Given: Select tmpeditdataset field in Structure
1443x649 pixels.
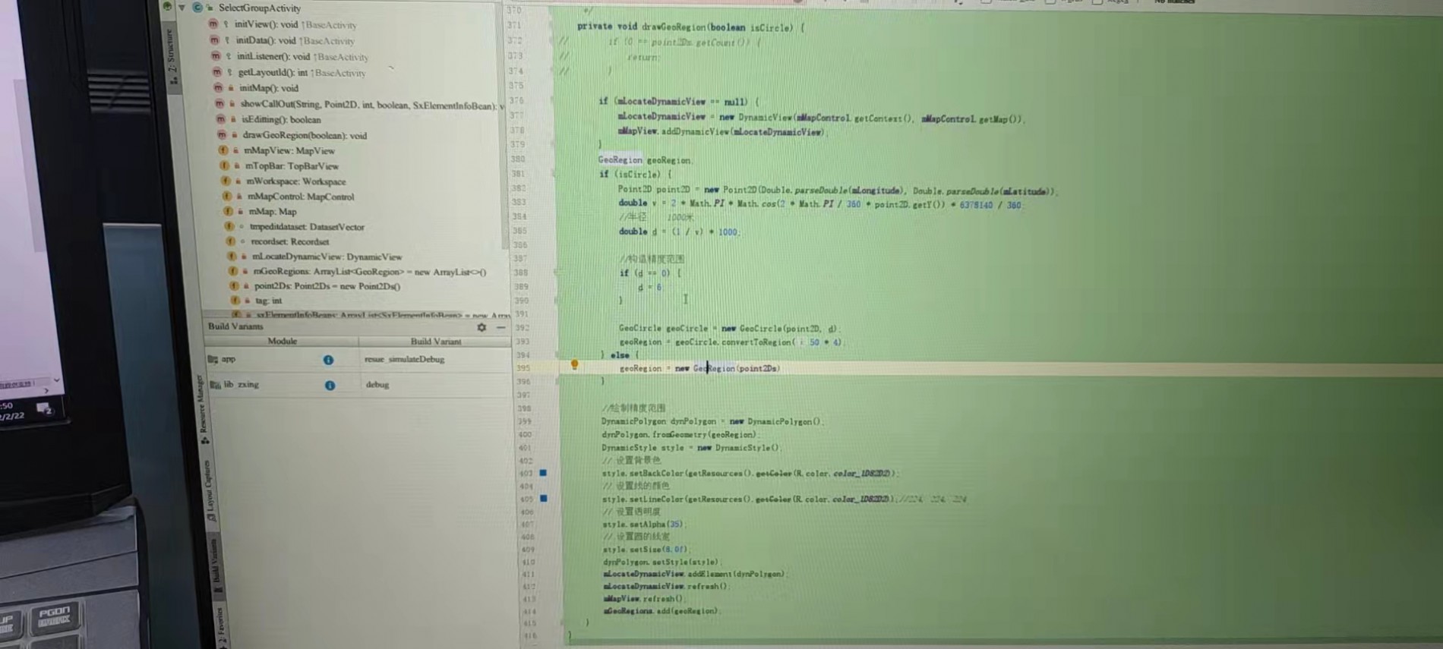Looking at the screenshot, I should 307,226.
